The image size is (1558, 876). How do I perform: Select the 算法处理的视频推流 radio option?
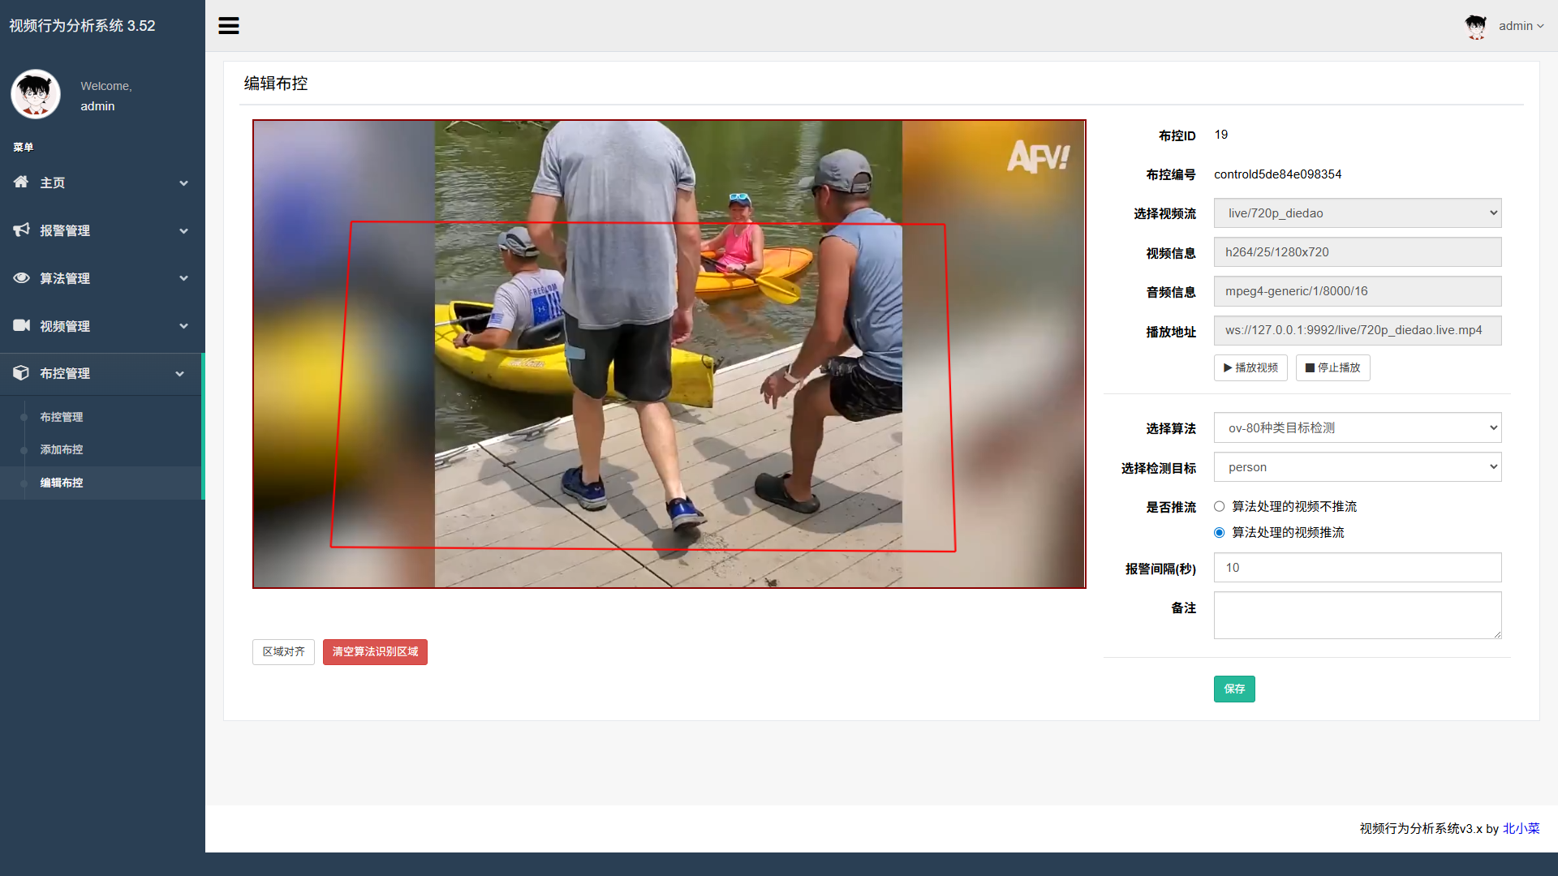click(1219, 532)
